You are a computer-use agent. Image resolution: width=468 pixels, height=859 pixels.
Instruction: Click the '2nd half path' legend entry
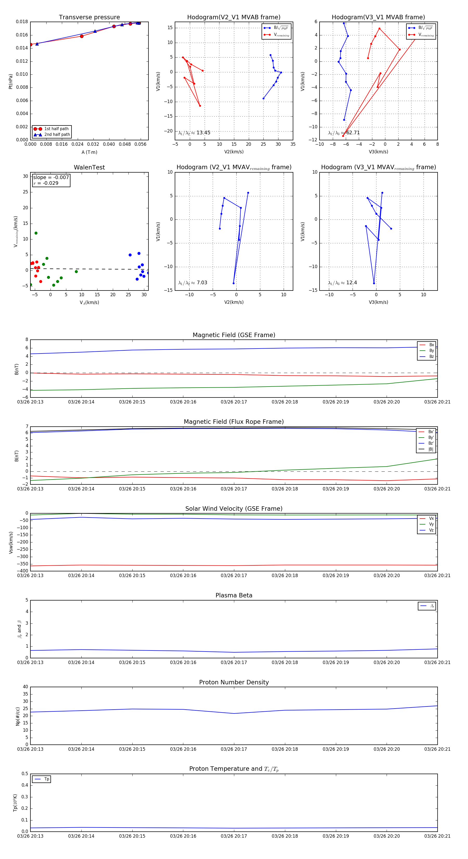click(x=52, y=135)
